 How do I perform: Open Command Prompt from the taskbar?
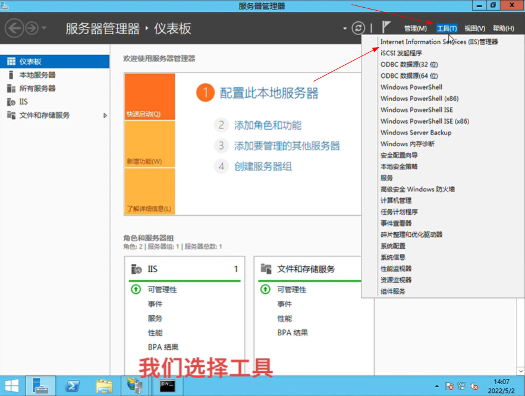coord(167,386)
